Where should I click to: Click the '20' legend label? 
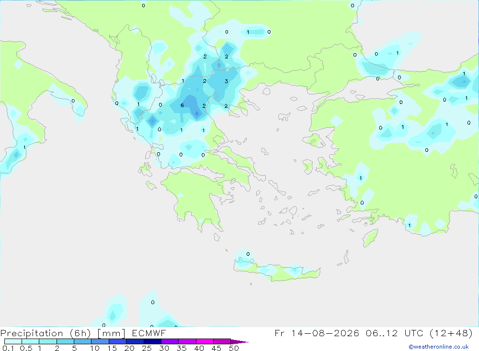[x=129, y=348]
